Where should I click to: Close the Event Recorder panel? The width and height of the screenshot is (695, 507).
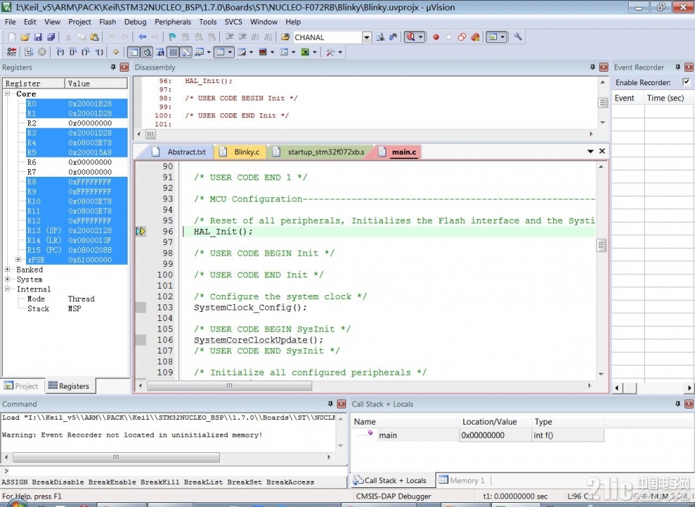coord(689,68)
